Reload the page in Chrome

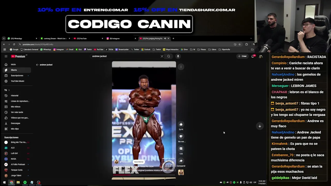click(14, 44)
